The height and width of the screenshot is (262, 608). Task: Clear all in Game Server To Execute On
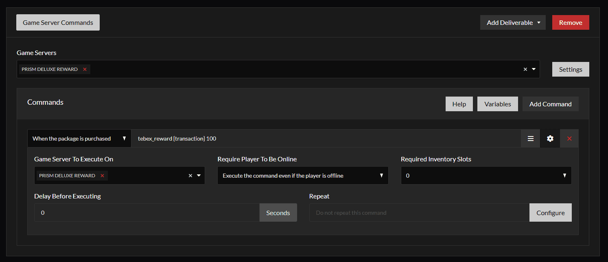190,176
